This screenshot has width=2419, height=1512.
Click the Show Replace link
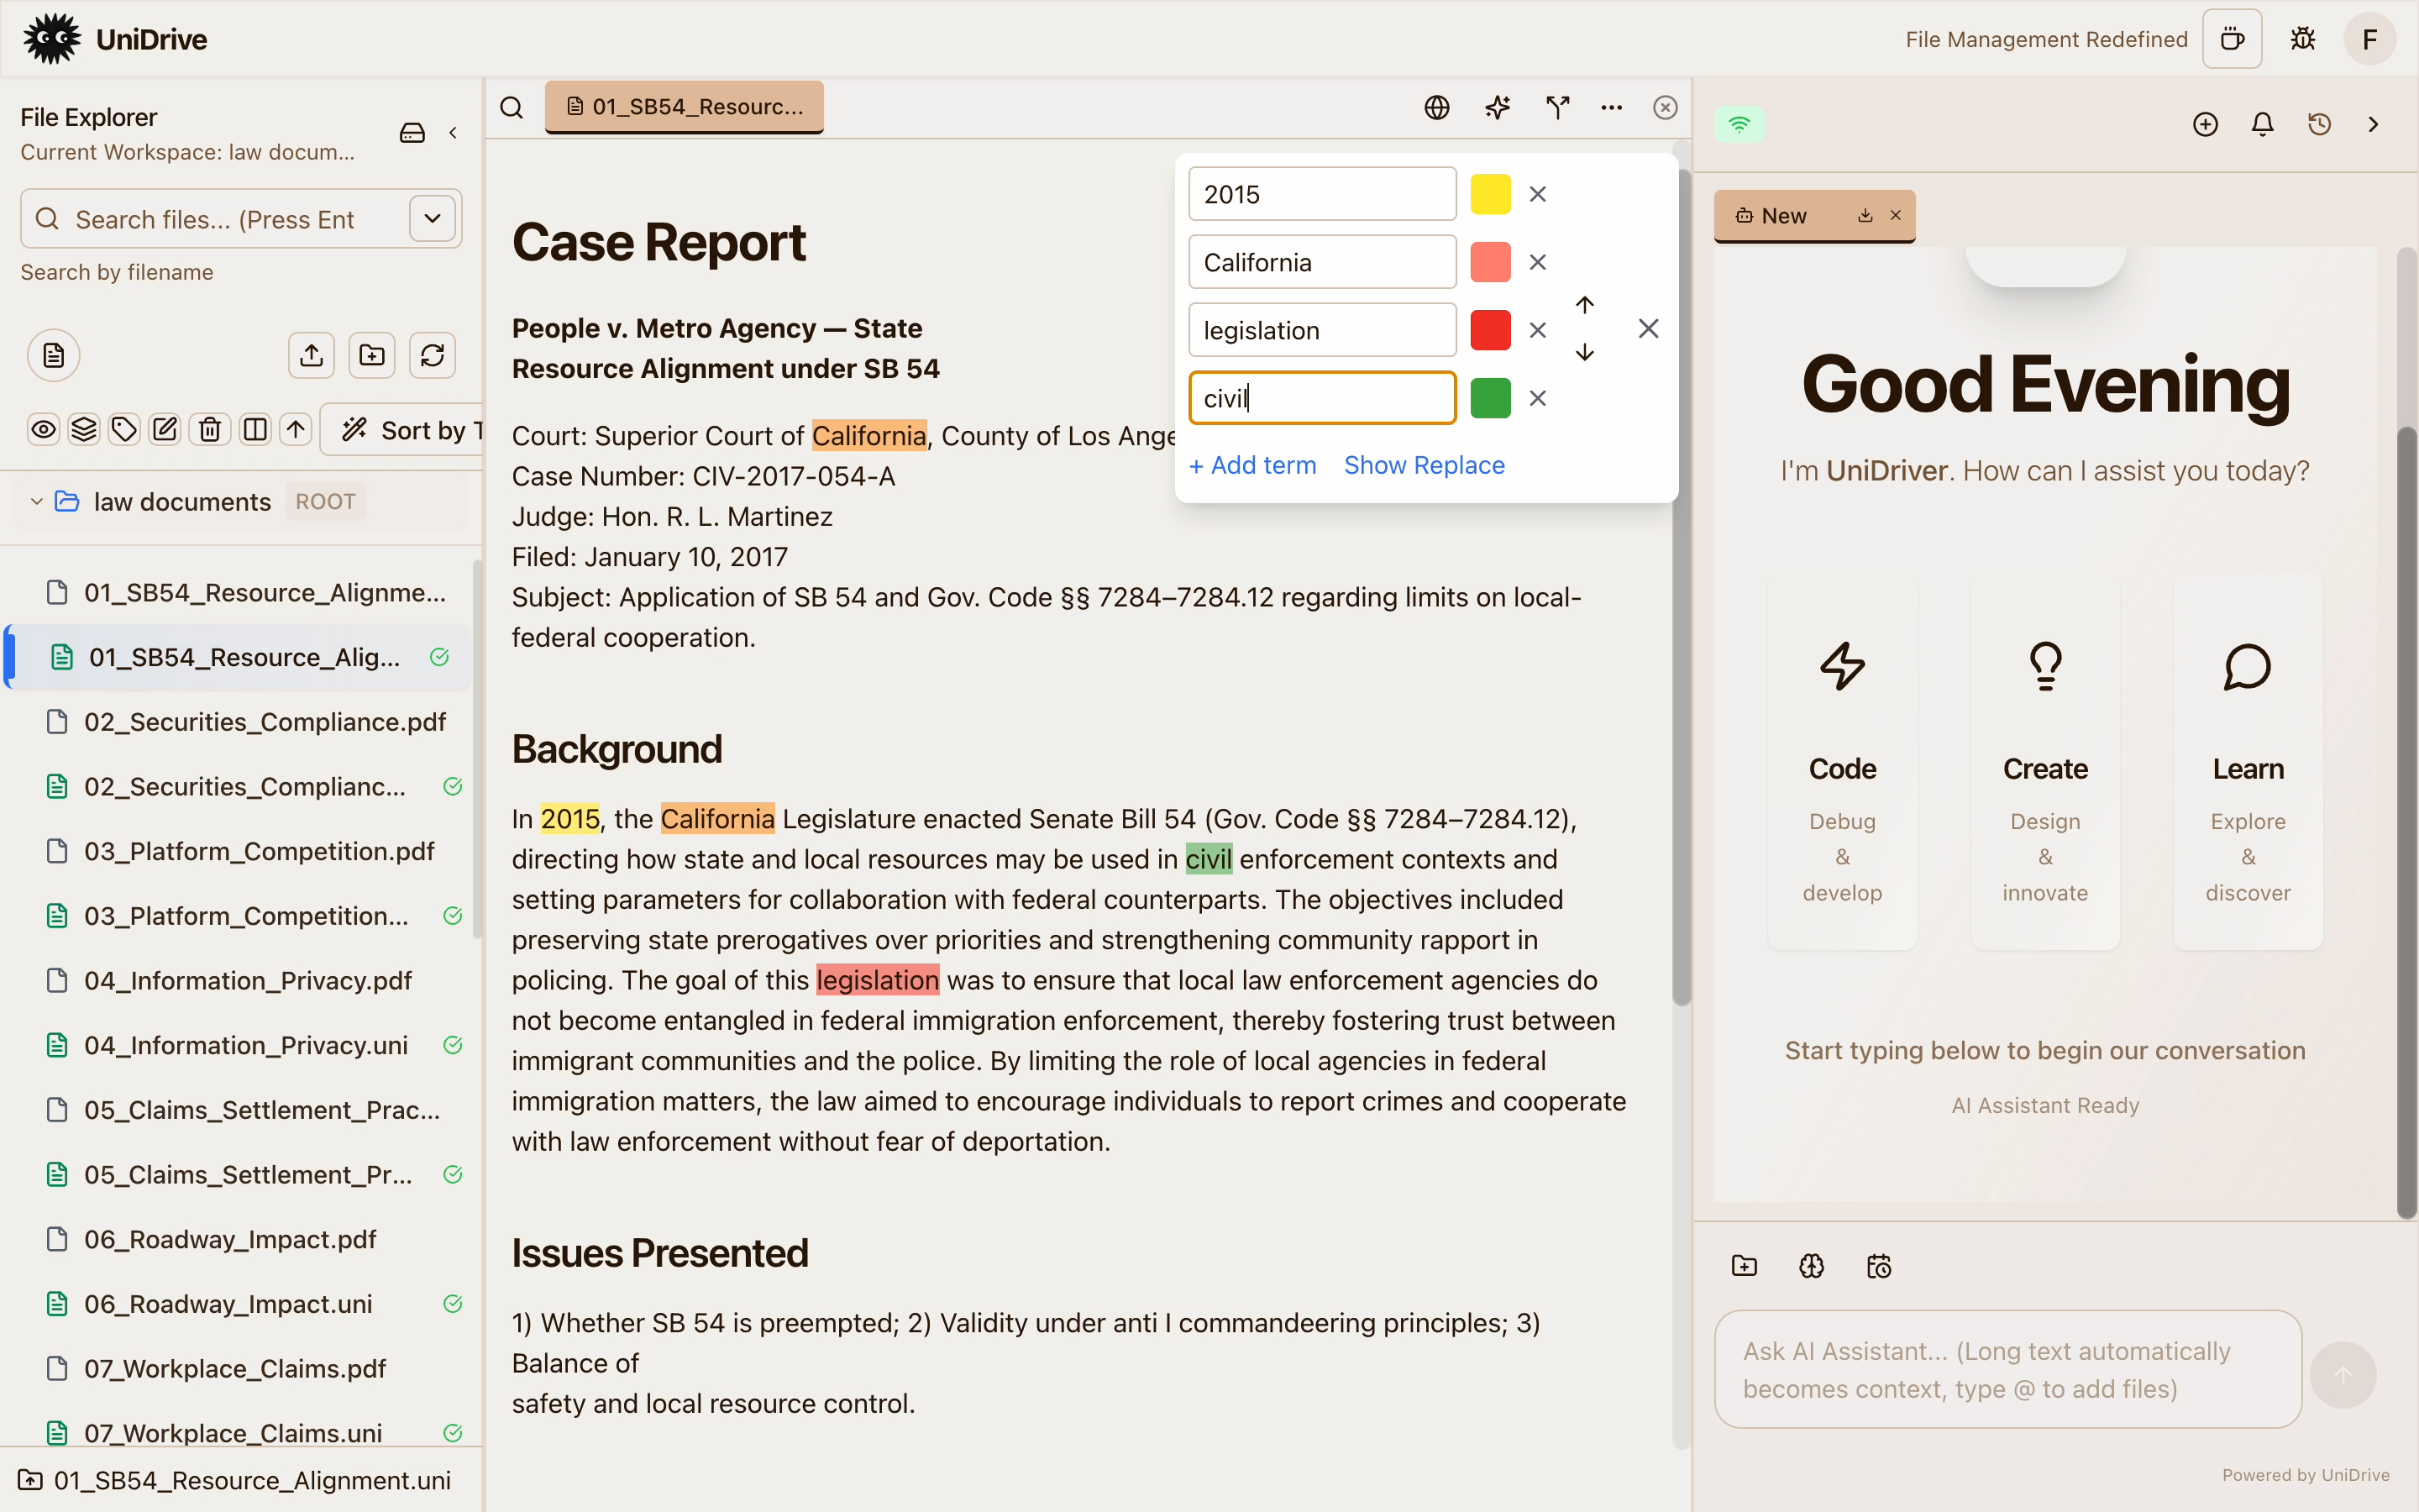[1424, 465]
